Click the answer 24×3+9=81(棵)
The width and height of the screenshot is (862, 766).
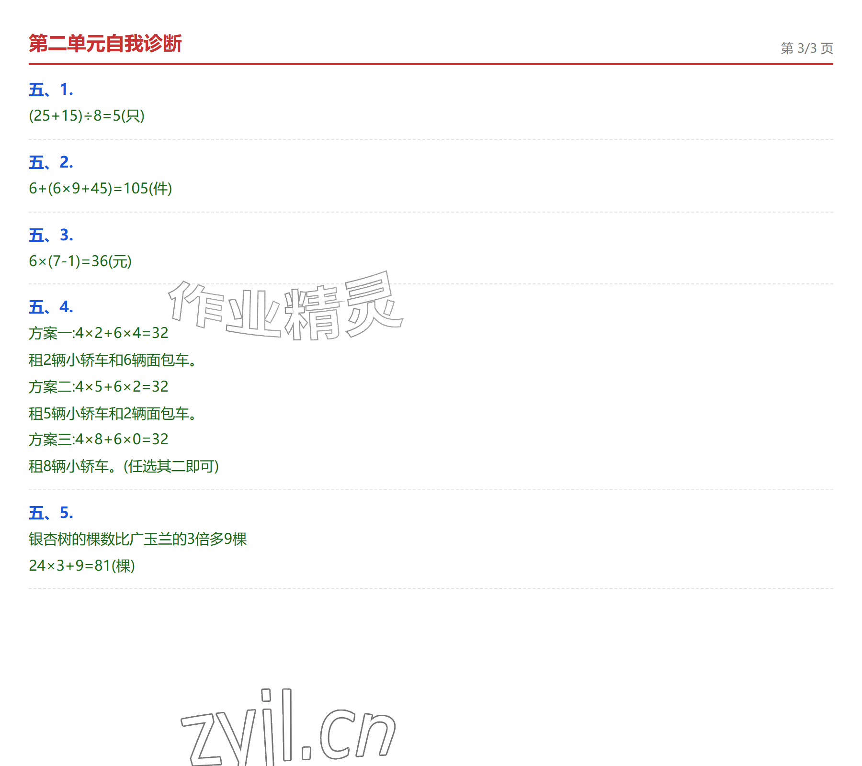tap(82, 566)
